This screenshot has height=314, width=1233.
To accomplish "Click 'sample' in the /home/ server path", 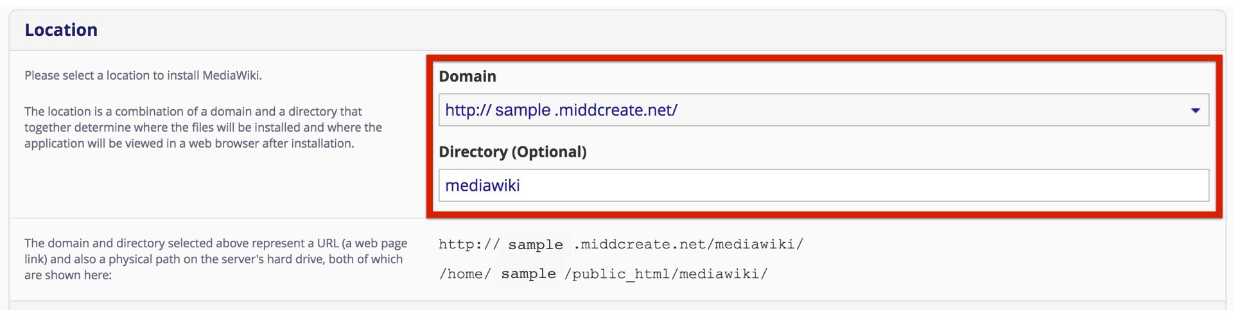I will click(528, 274).
